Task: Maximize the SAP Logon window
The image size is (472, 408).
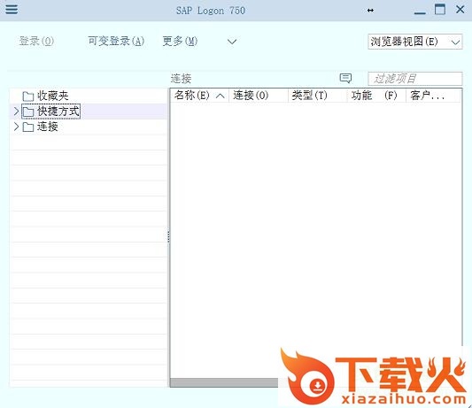Action: pyautogui.click(x=440, y=10)
